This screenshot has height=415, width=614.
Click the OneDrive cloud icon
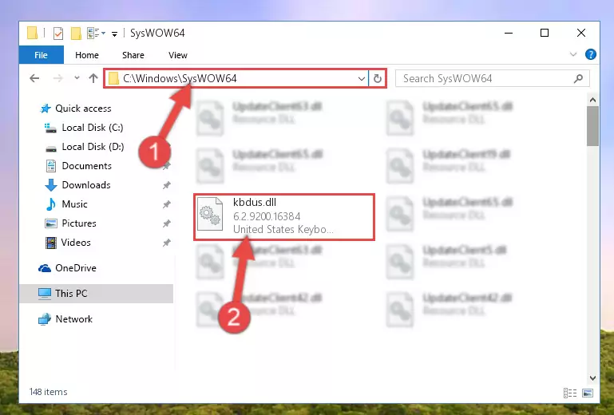point(45,268)
